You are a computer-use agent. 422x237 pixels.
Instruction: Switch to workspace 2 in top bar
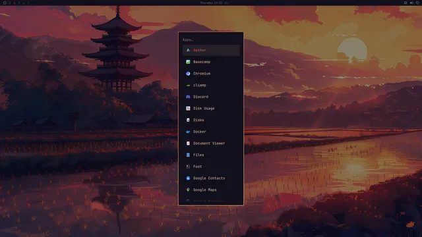(x=15, y=3)
